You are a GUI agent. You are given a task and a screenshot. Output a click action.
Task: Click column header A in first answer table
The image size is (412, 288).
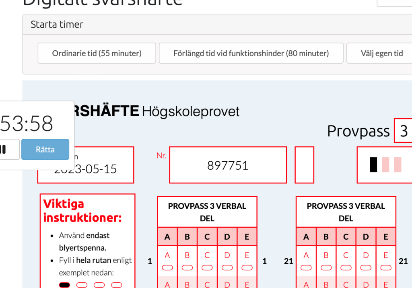(167, 237)
